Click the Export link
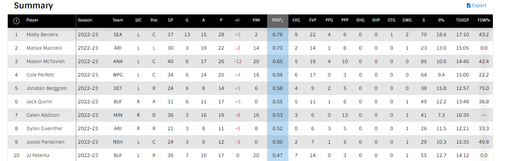Screen dimensions: 506x161 tap(479, 5)
